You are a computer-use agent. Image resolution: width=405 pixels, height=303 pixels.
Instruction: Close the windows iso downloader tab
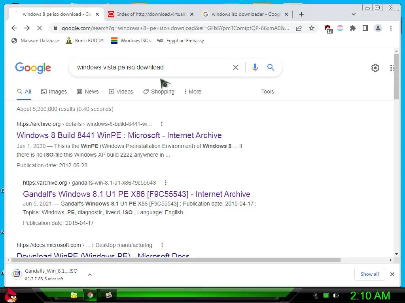(x=286, y=15)
